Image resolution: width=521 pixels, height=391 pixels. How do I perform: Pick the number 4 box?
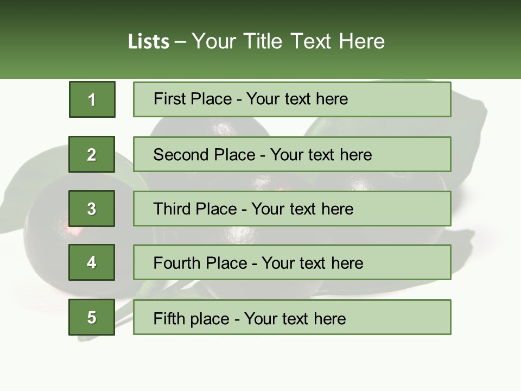tap(92, 262)
